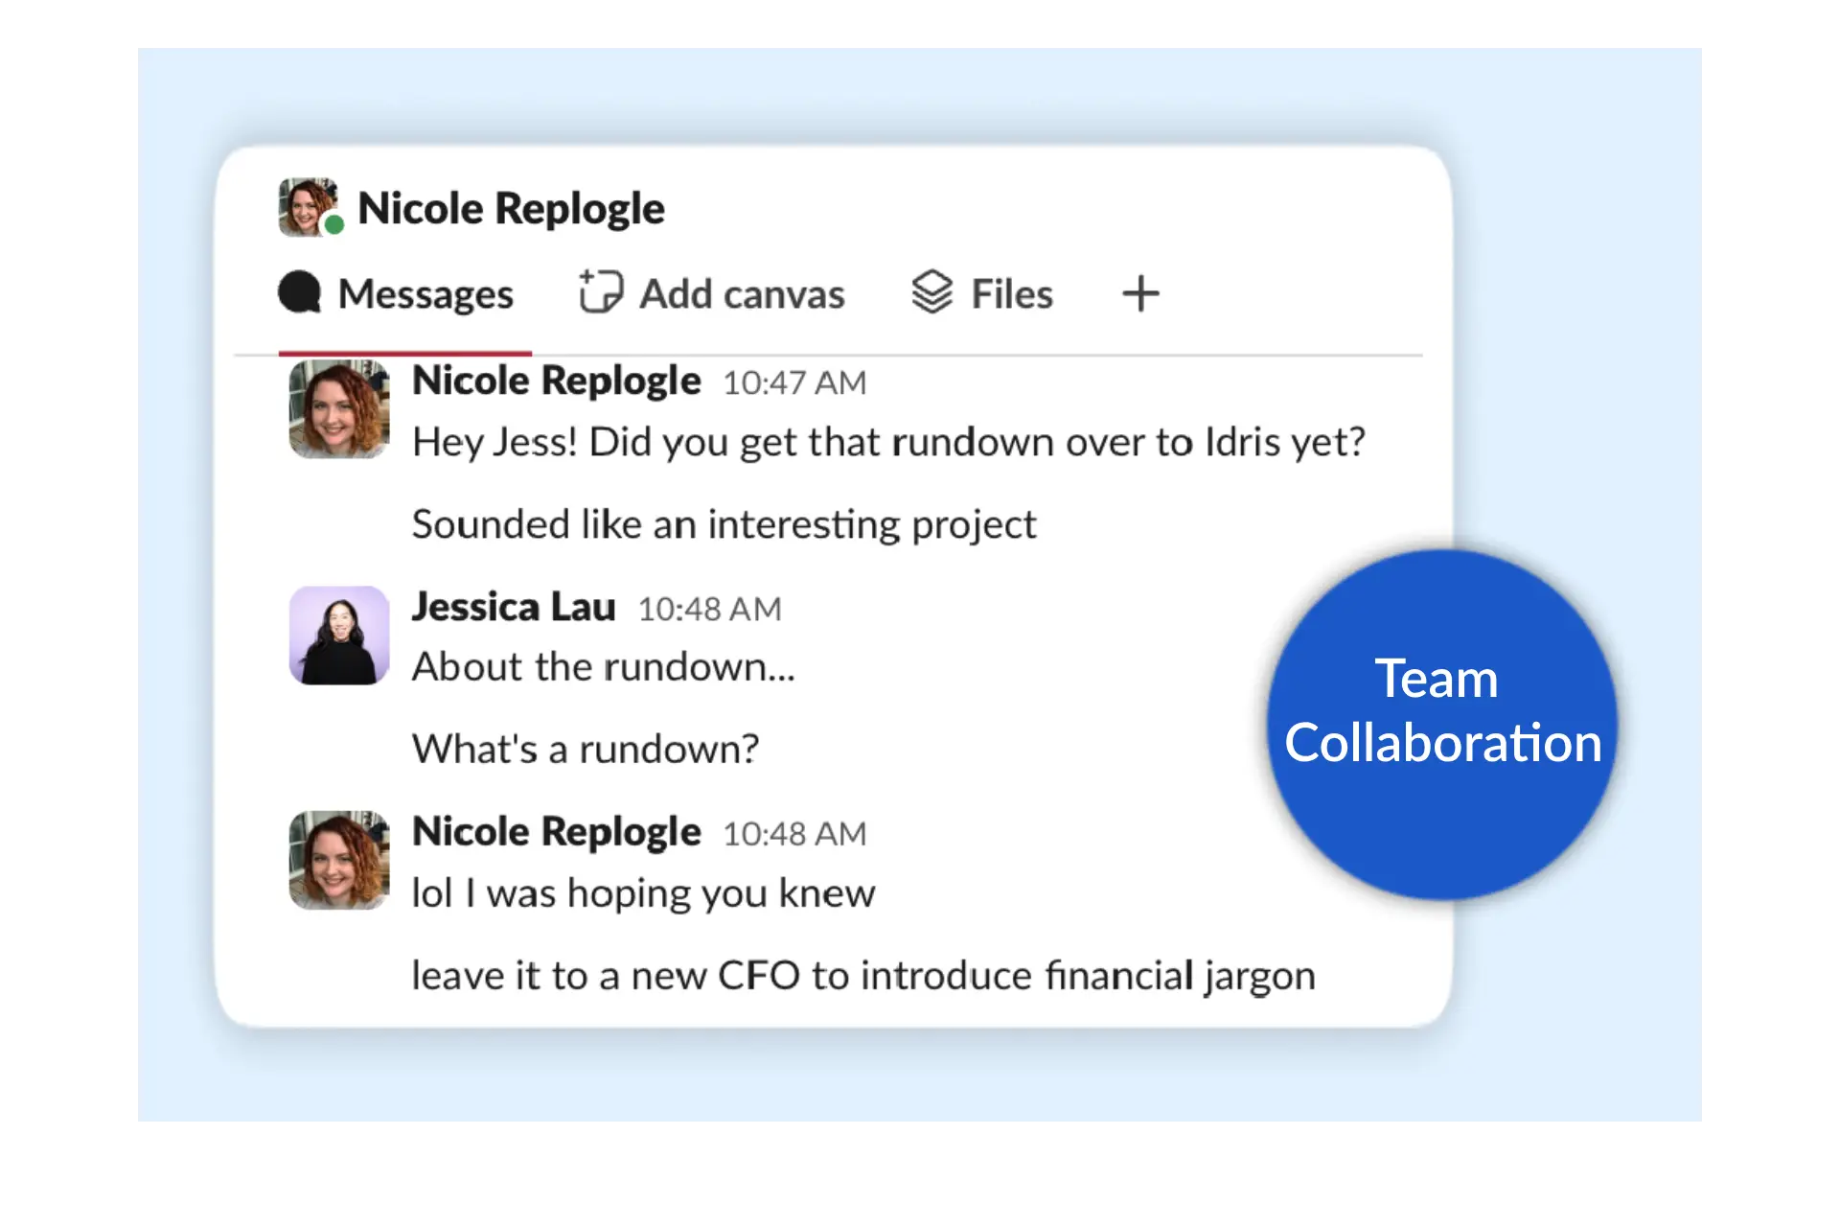Click the name Nicole Replogle in the conversation header

(512, 206)
